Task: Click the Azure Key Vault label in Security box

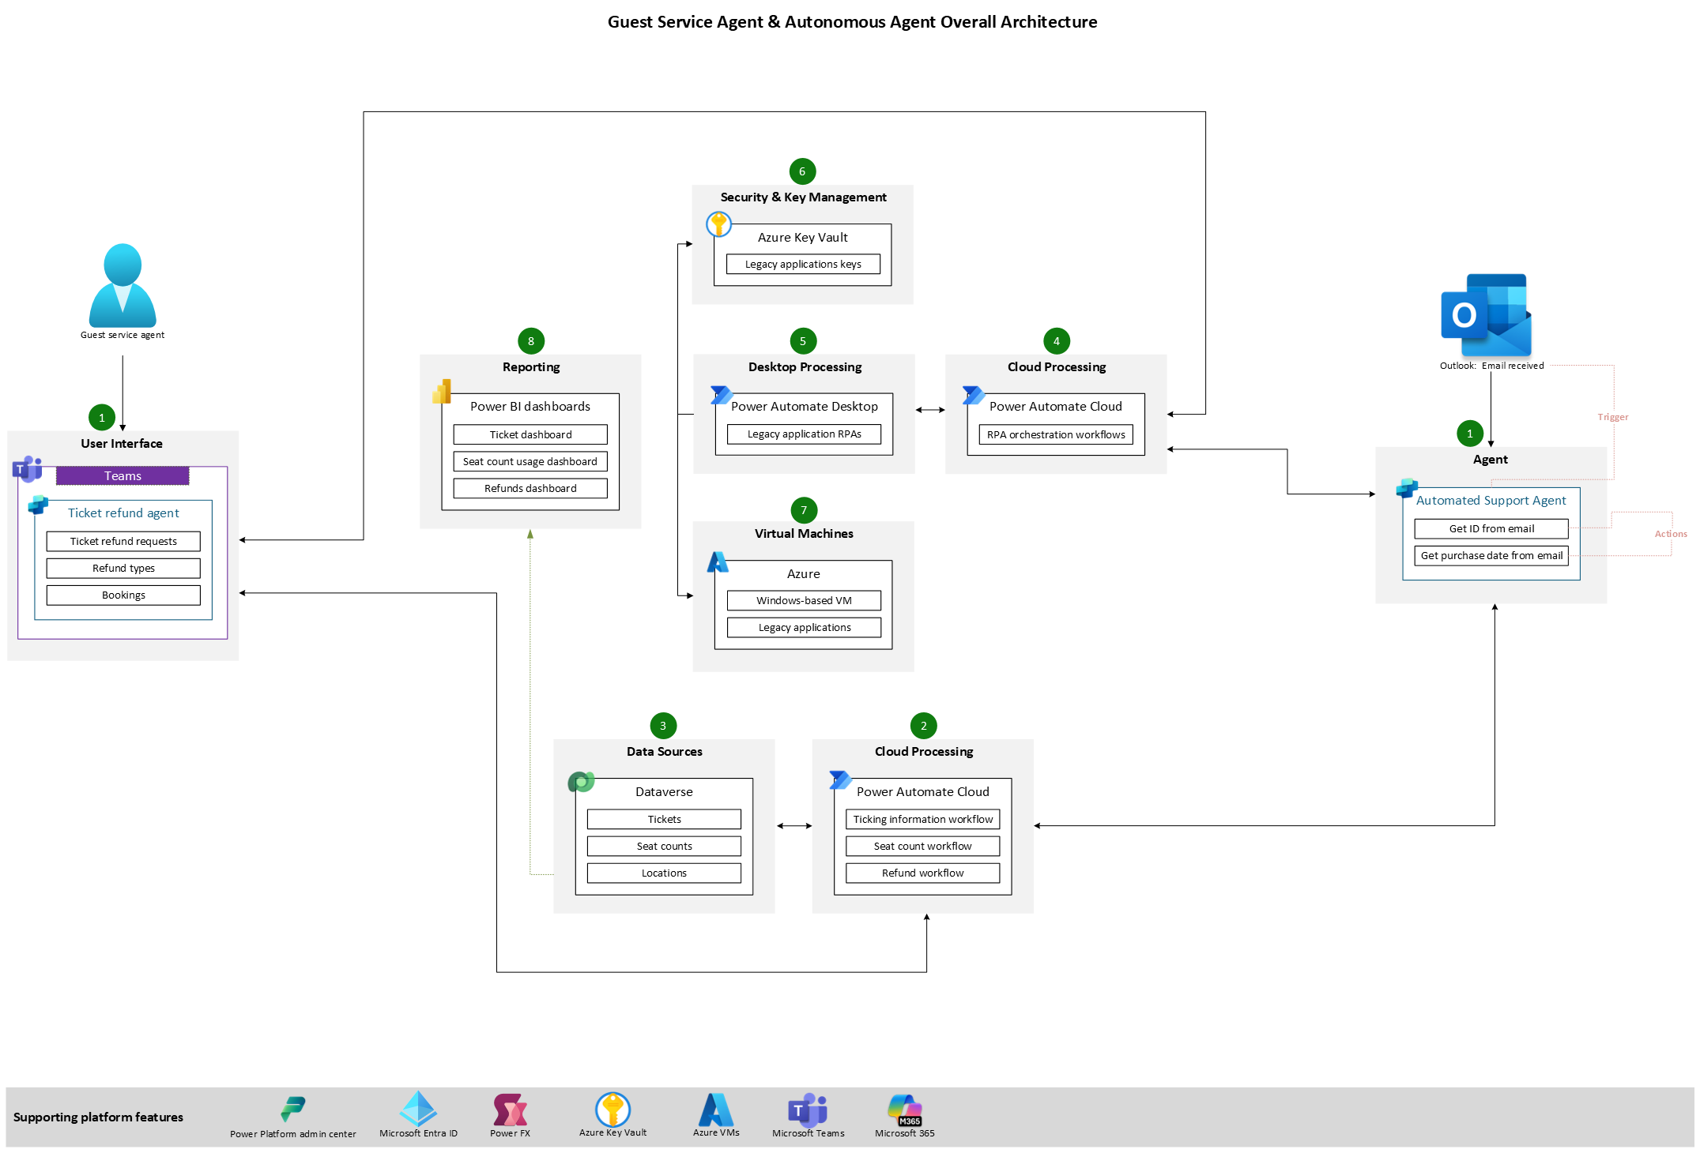Action: 803,237
